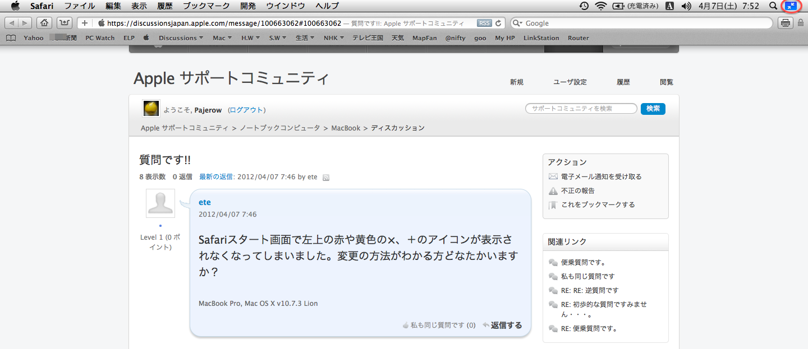
Task: Click the RSS badge in address bar
Action: [484, 23]
